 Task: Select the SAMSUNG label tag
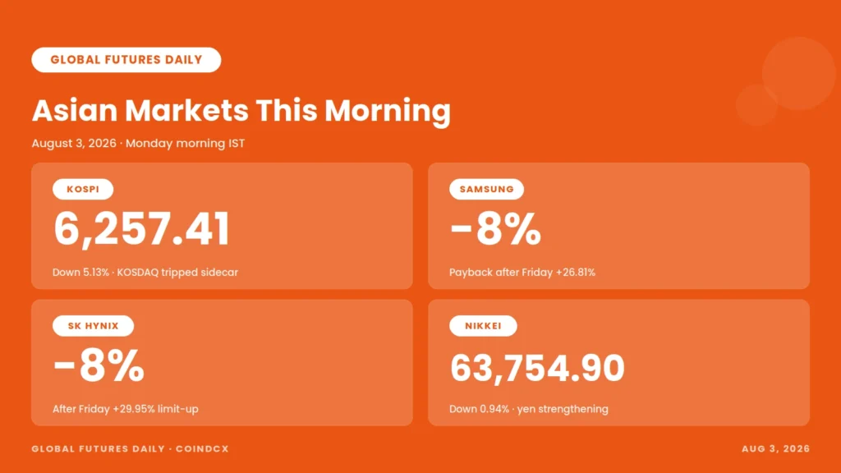coord(486,190)
